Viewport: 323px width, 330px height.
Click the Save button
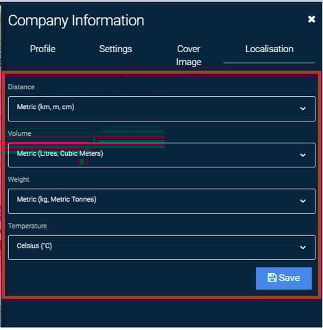(x=284, y=279)
